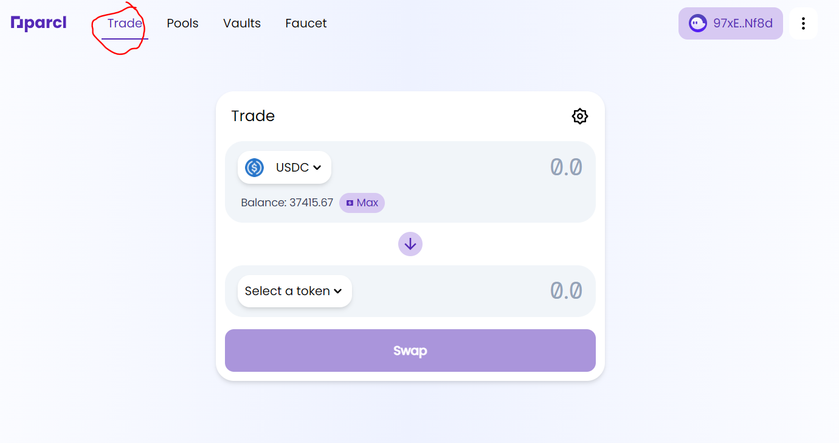Open the Faucet tab

[x=306, y=23]
